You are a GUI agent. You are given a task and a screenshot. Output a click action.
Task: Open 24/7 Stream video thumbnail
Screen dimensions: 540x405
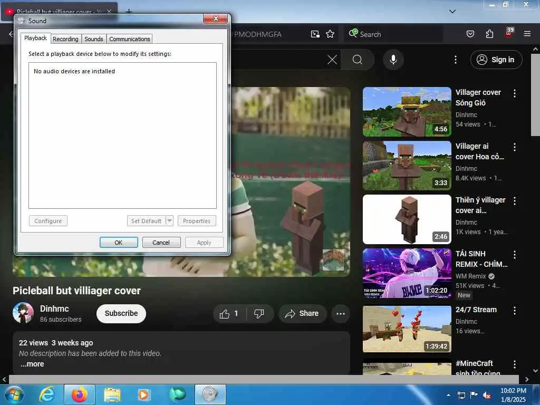tap(407, 329)
